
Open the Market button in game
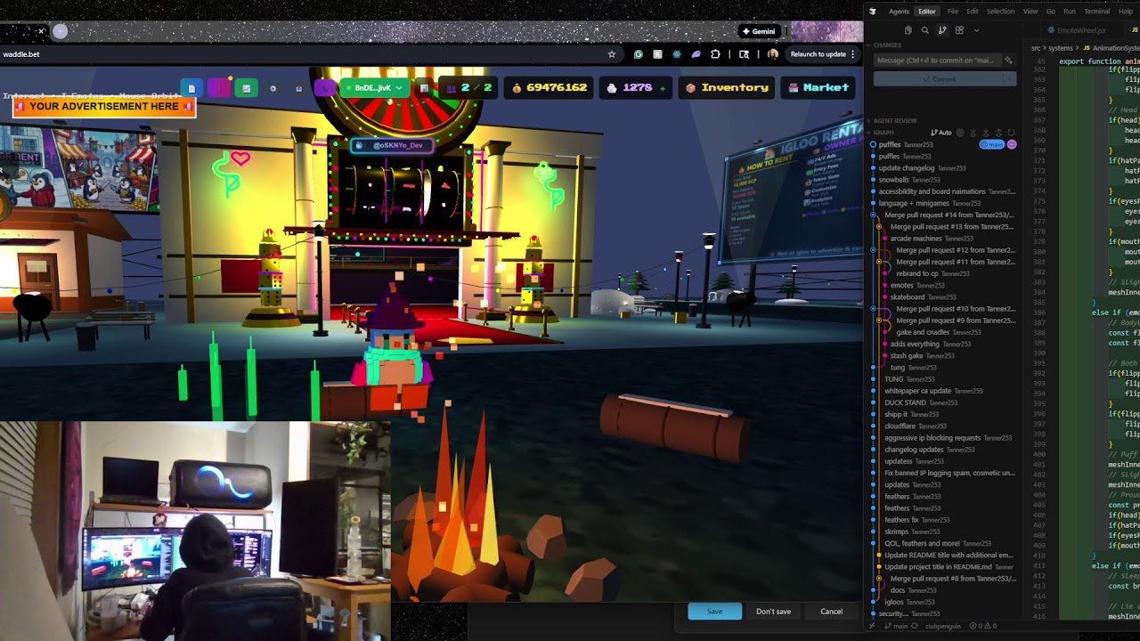pos(818,87)
